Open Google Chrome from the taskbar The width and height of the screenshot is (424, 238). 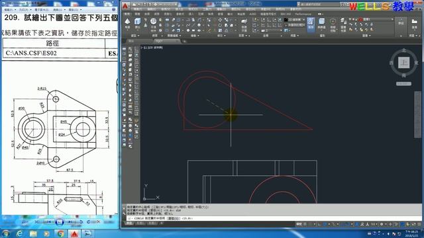coord(60,233)
